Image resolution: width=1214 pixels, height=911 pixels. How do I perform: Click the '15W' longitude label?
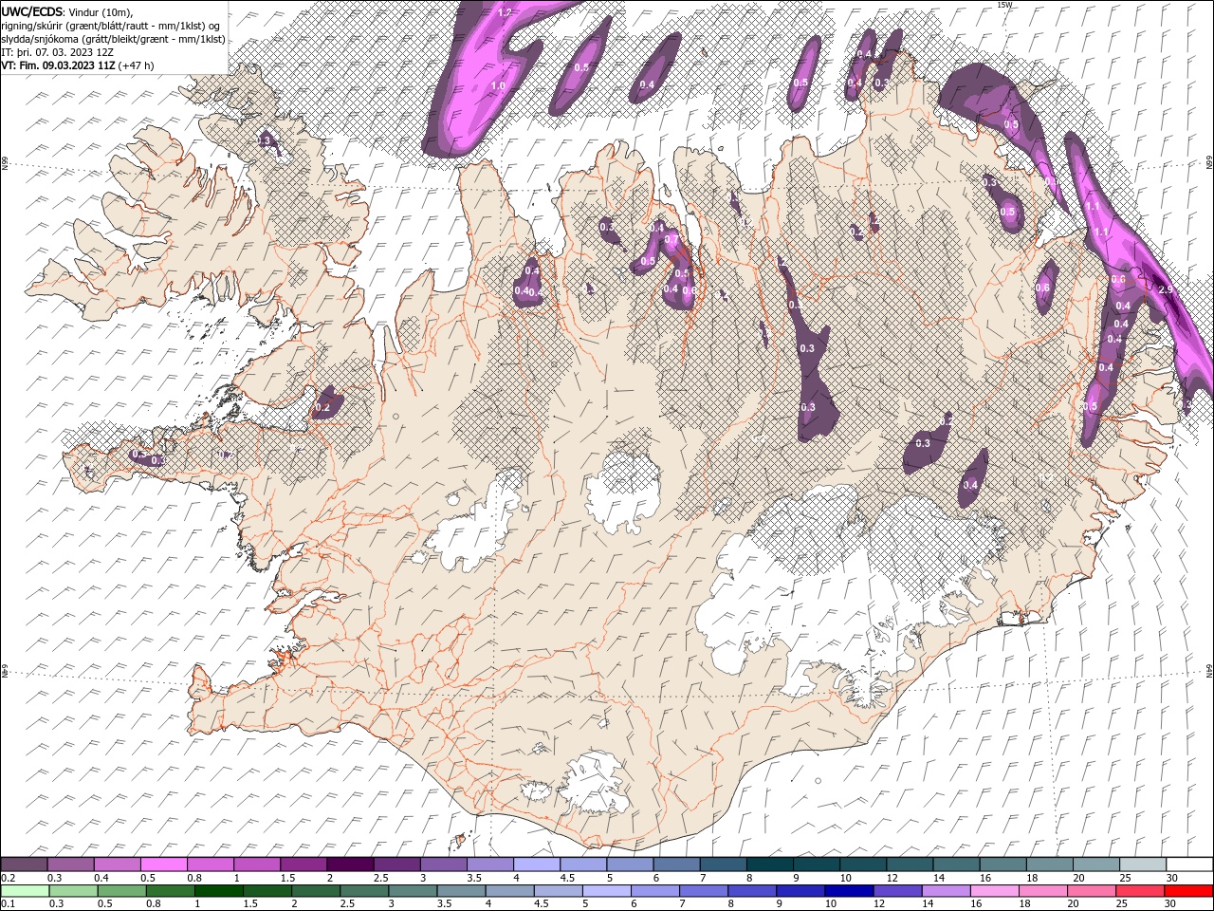pos(1004,5)
